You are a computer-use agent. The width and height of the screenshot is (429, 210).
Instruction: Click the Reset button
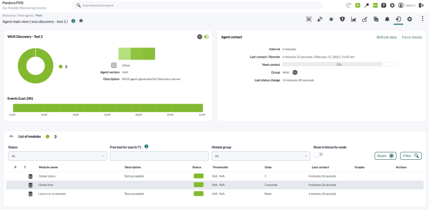[x=386, y=155]
